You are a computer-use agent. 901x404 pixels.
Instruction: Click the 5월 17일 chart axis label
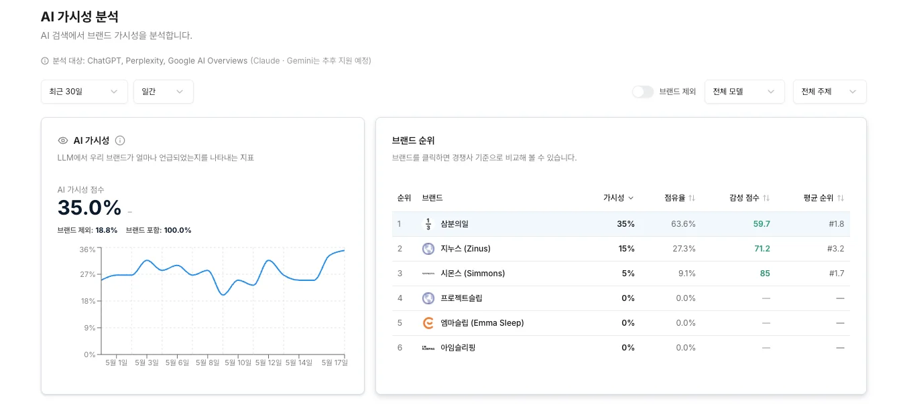(x=335, y=363)
